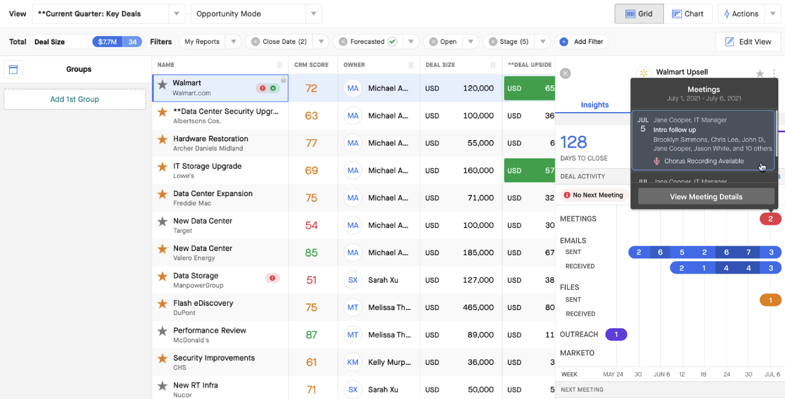Expand the Open filter dropdown arrow
Image resolution: width=785 pixels, height=399 pixels.
click(470, 41)
